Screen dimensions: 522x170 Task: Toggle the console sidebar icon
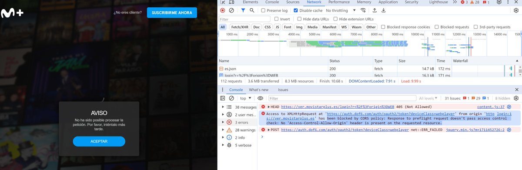pos(223,98)
